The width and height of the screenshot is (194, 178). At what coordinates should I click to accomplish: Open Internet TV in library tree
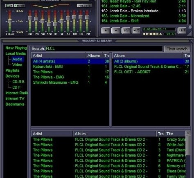tap(15, 98)
